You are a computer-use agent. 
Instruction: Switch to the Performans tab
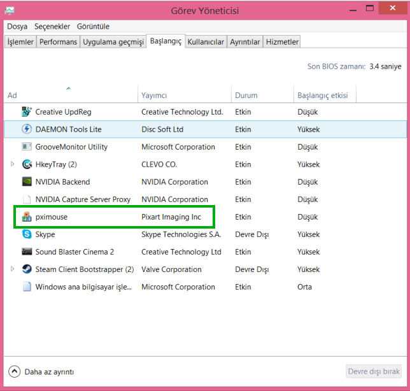(x=58, y=42)
